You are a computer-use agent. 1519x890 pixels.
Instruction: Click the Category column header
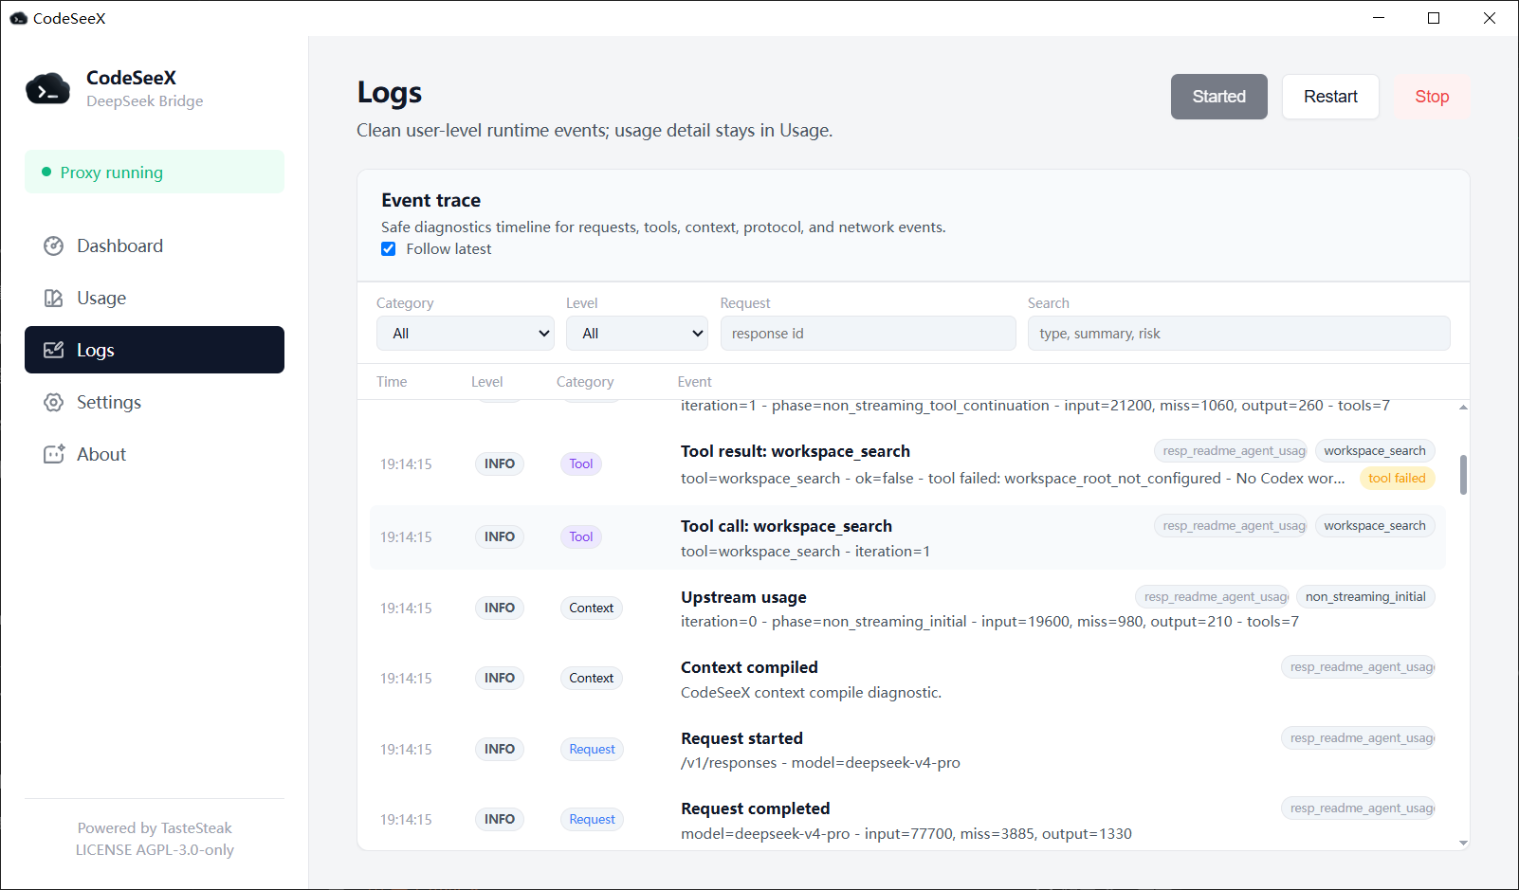point(585,382)
